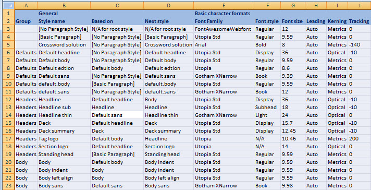Click 'Basic character formats' heading cell

click(224, 13)
